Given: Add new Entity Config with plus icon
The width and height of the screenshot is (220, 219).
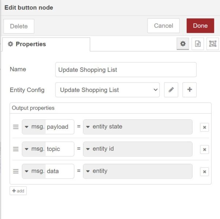Looking at the screenshot, I should click(x=189, y=90).
